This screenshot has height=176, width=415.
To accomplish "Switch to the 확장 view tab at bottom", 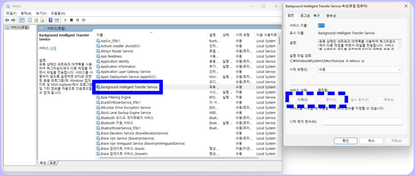I will pos(43,163).
